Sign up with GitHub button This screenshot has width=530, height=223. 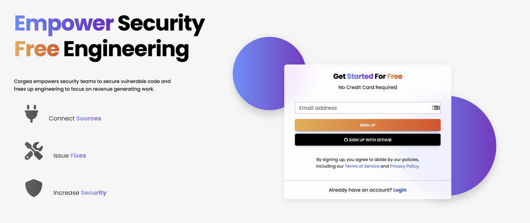click(x=367, y=140)
